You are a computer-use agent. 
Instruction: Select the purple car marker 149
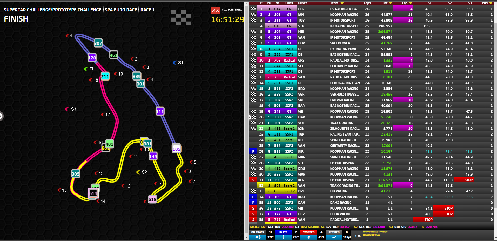point(153,156)
